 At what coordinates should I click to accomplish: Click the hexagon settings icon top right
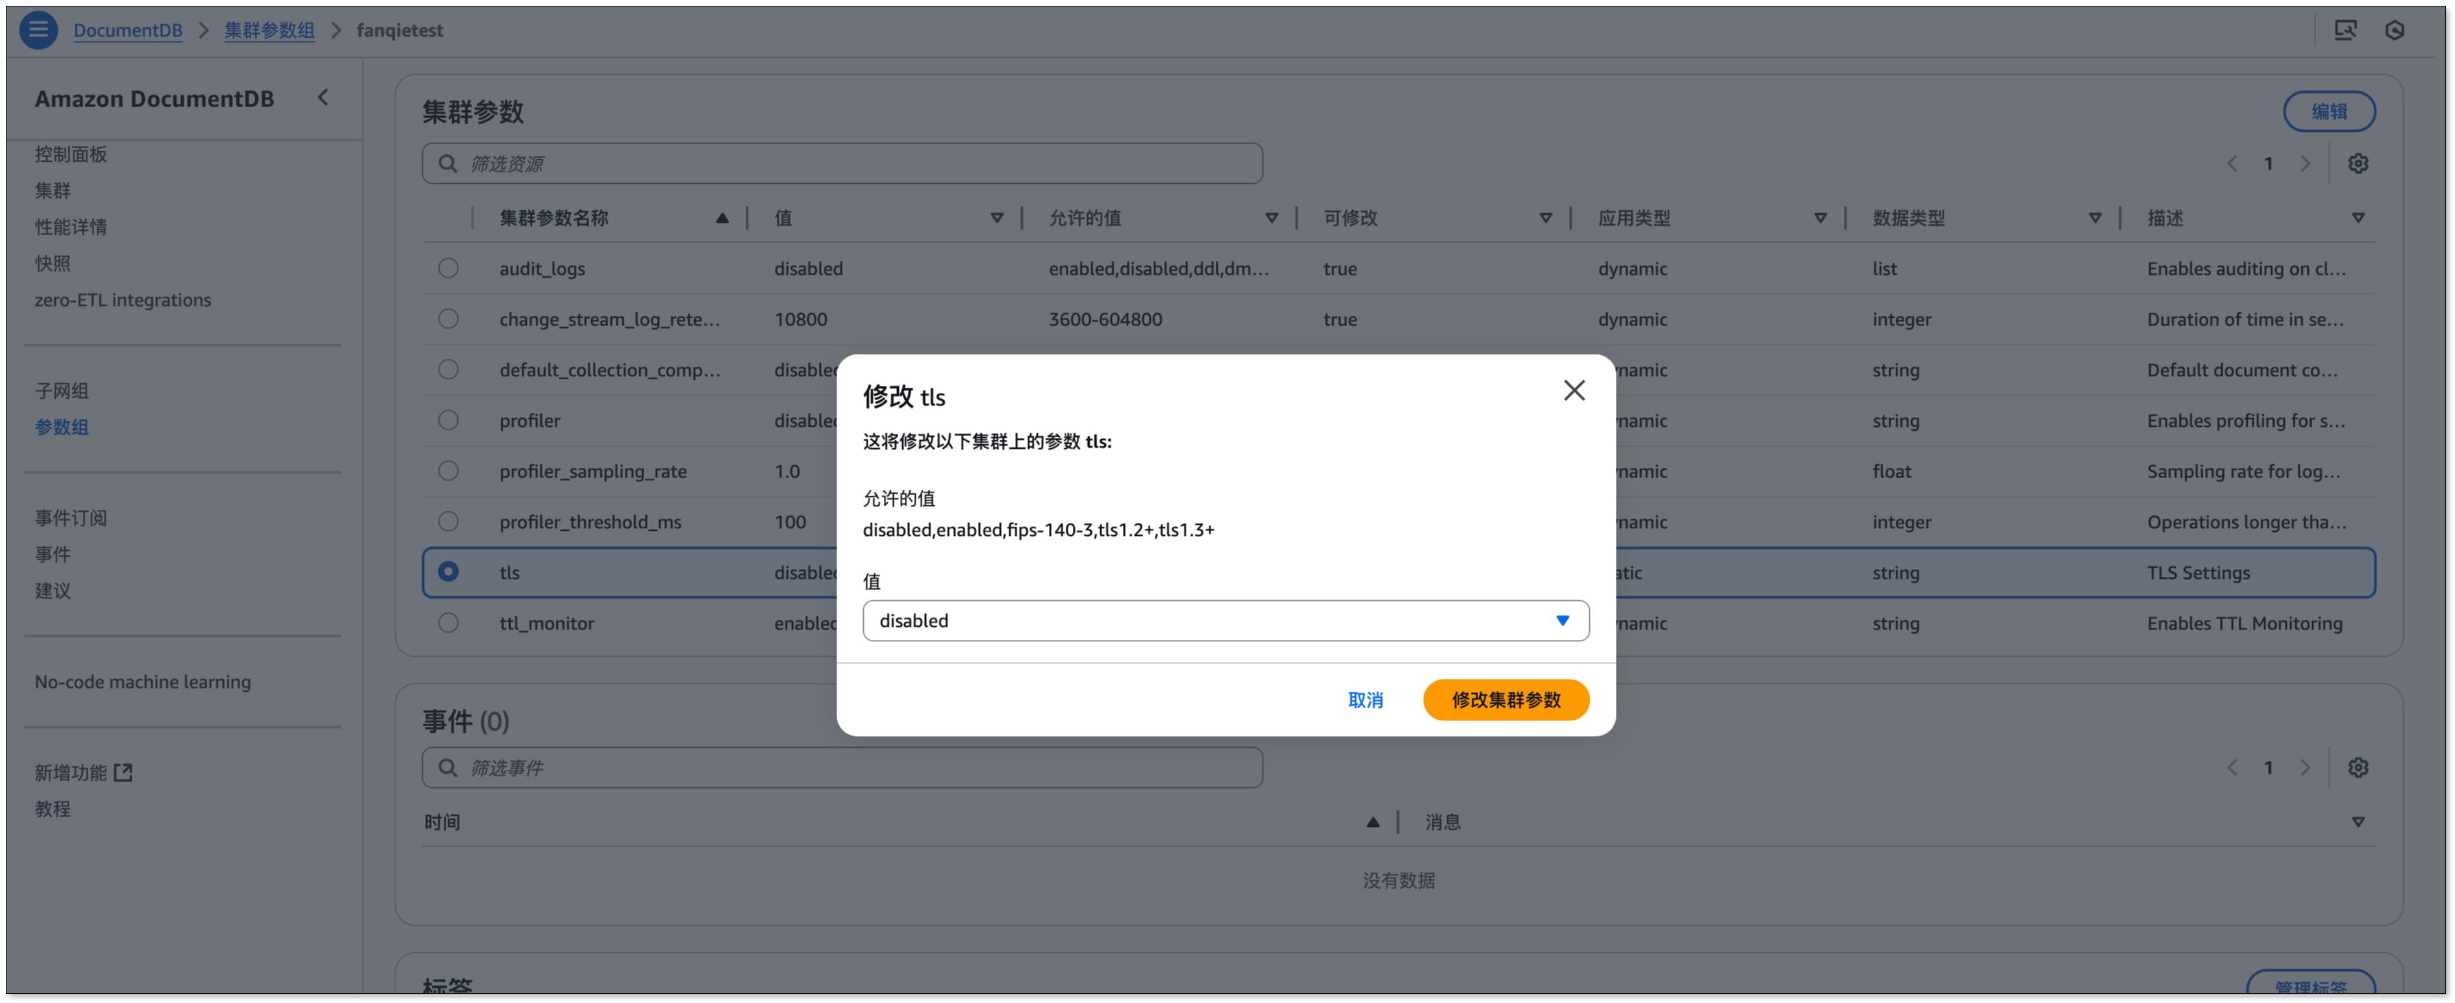(2394, 29)
